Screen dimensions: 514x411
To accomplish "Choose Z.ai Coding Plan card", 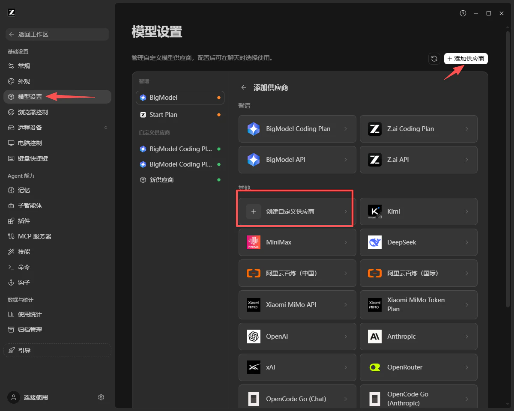I will pos(418,129).
